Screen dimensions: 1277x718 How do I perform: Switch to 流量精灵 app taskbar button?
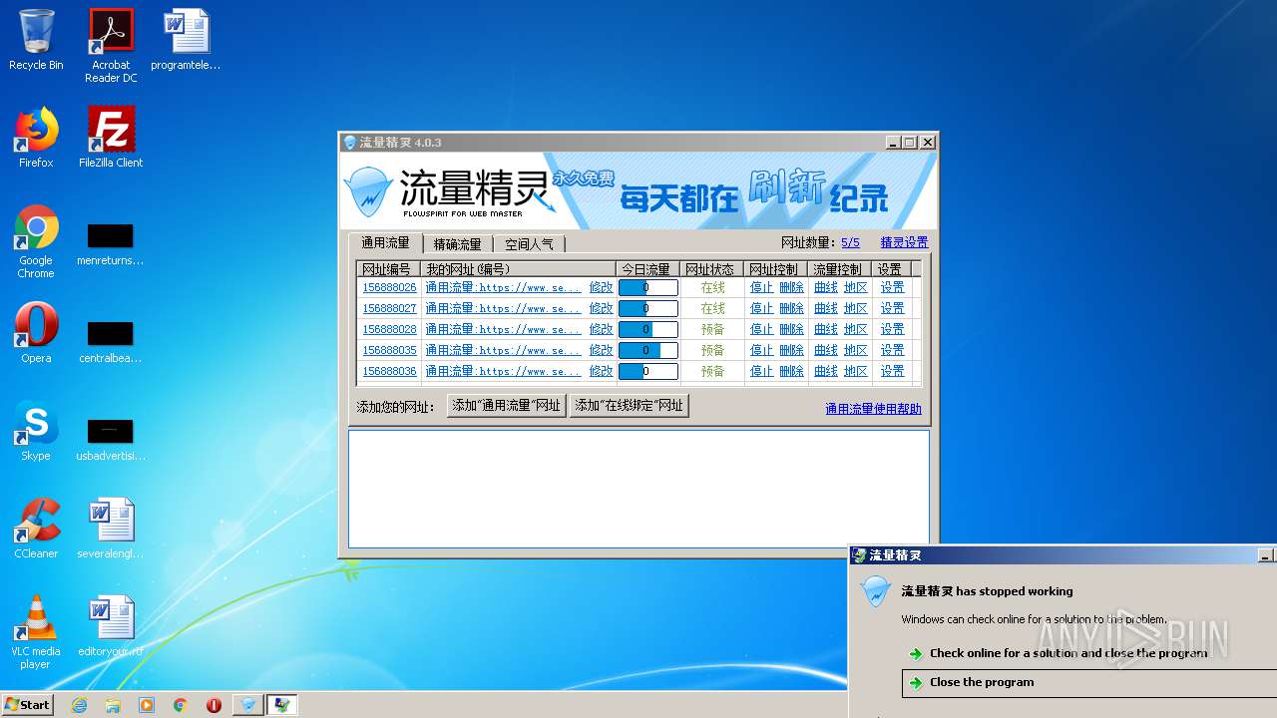tap(248, 705)
